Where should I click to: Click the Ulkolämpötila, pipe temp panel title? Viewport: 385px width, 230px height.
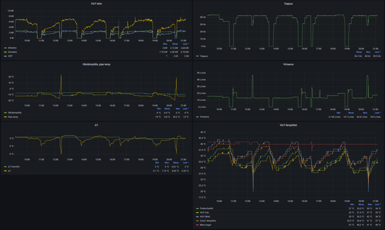click(x=96, y=64)
